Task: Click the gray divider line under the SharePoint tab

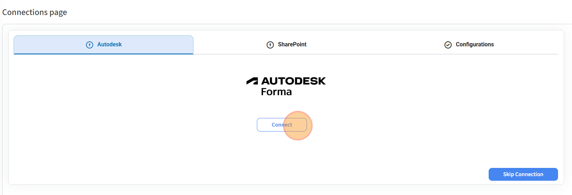Action: click(286, 54)
